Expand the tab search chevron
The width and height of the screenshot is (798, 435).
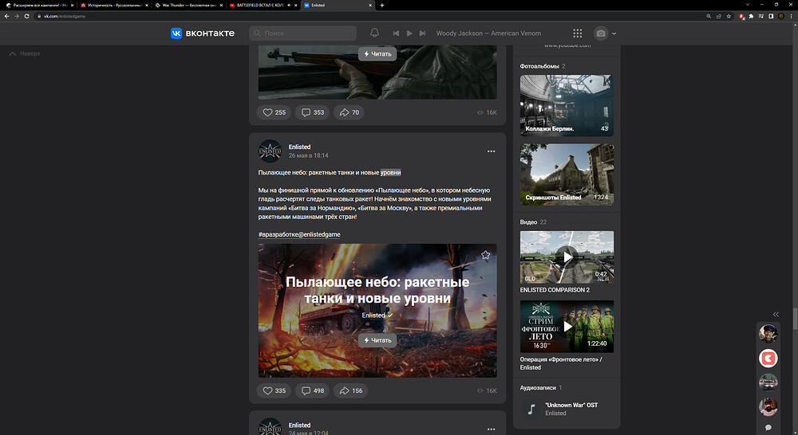click(748, 5)
